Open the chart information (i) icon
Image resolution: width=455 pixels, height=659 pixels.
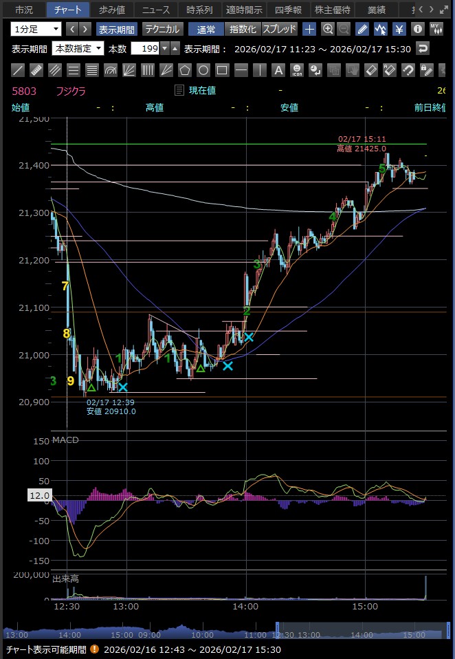[418, 29]
